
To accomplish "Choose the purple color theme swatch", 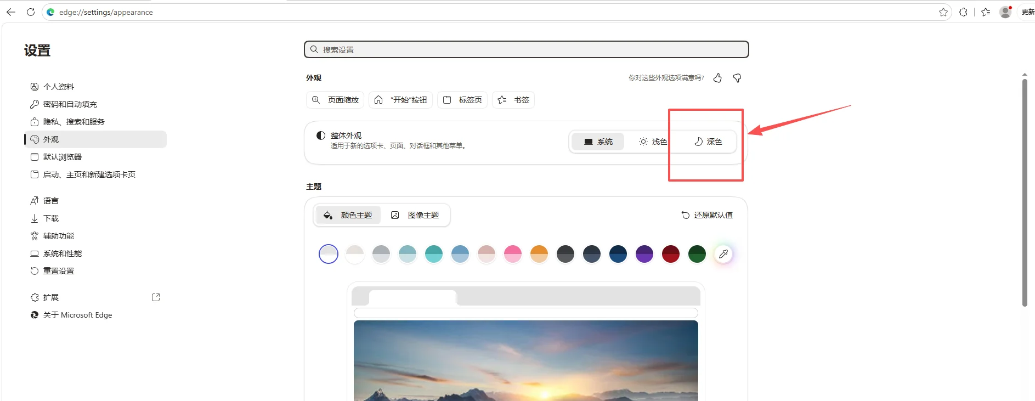I will pyautogui.click(x=644, y=254).
